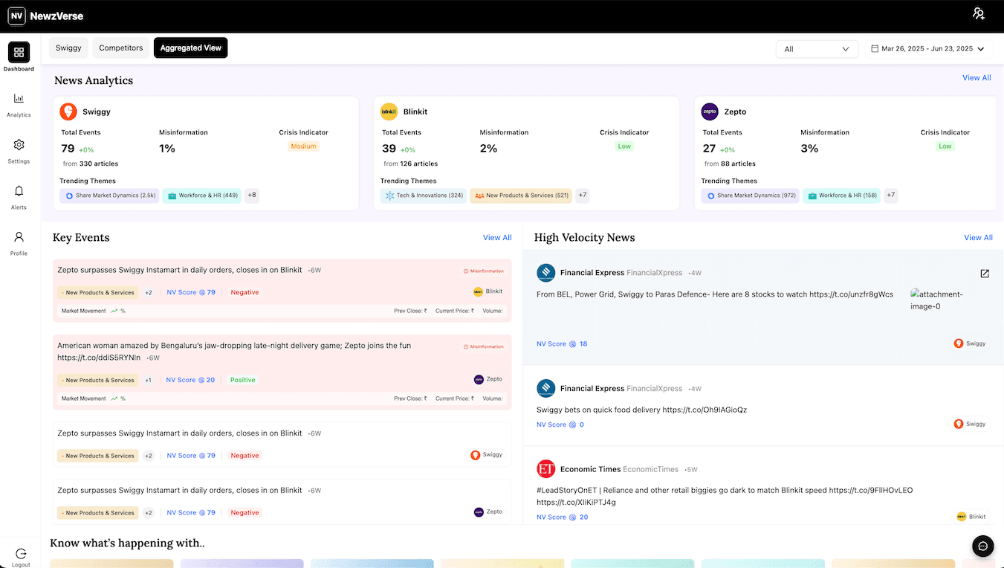Switch to the Competitors tab
The image size is (1004, 568).
(121, 48)
